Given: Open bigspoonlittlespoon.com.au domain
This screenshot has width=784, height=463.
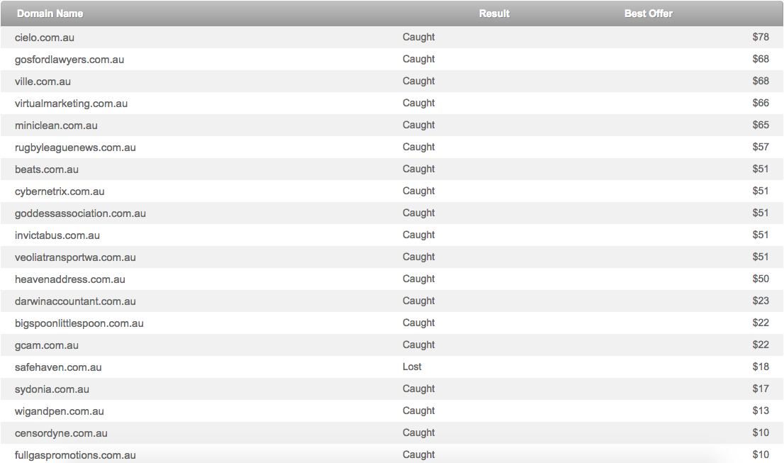Looking at the screenshot, I should (79, 323).
